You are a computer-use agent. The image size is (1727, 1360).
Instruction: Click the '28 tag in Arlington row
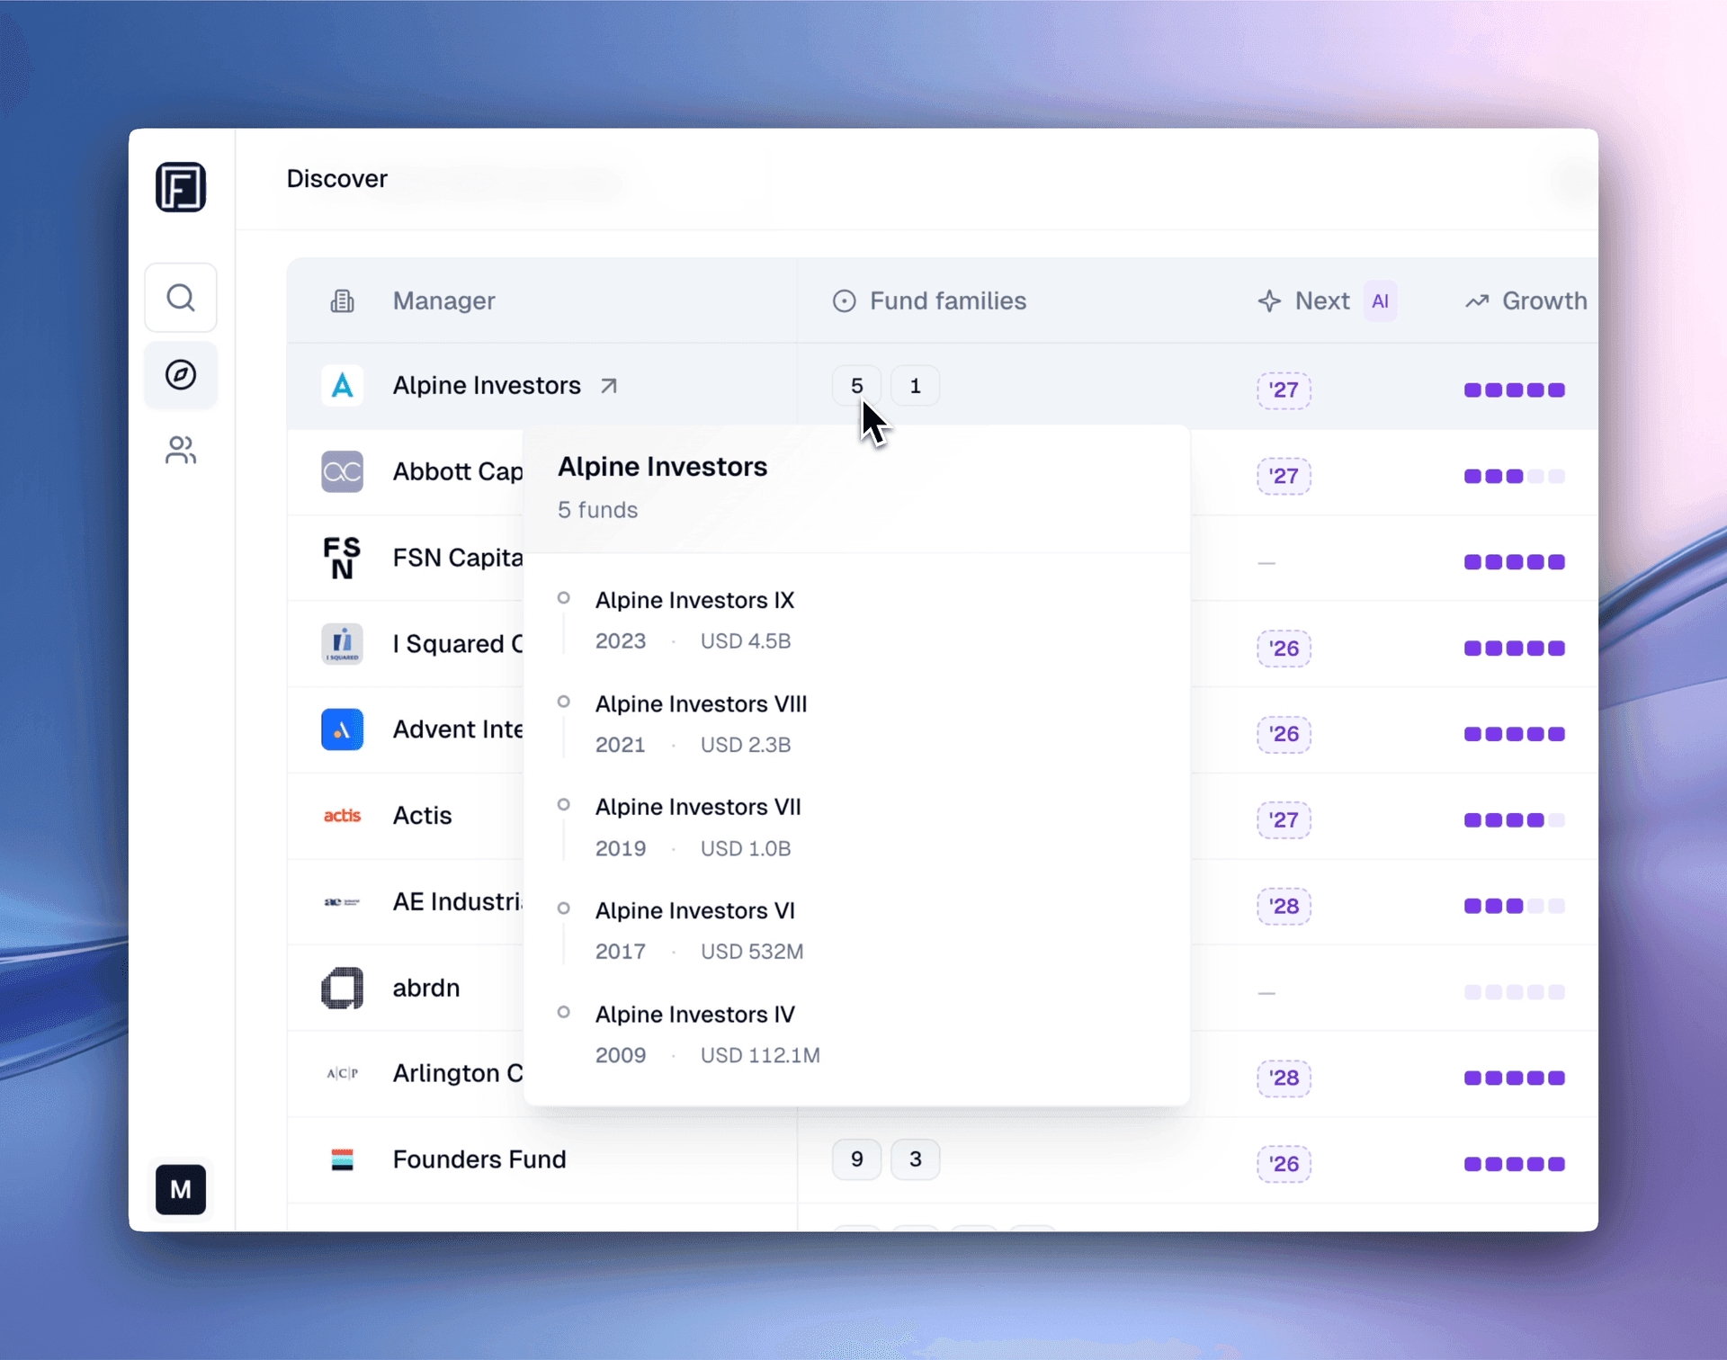tap(1284, 1078)
